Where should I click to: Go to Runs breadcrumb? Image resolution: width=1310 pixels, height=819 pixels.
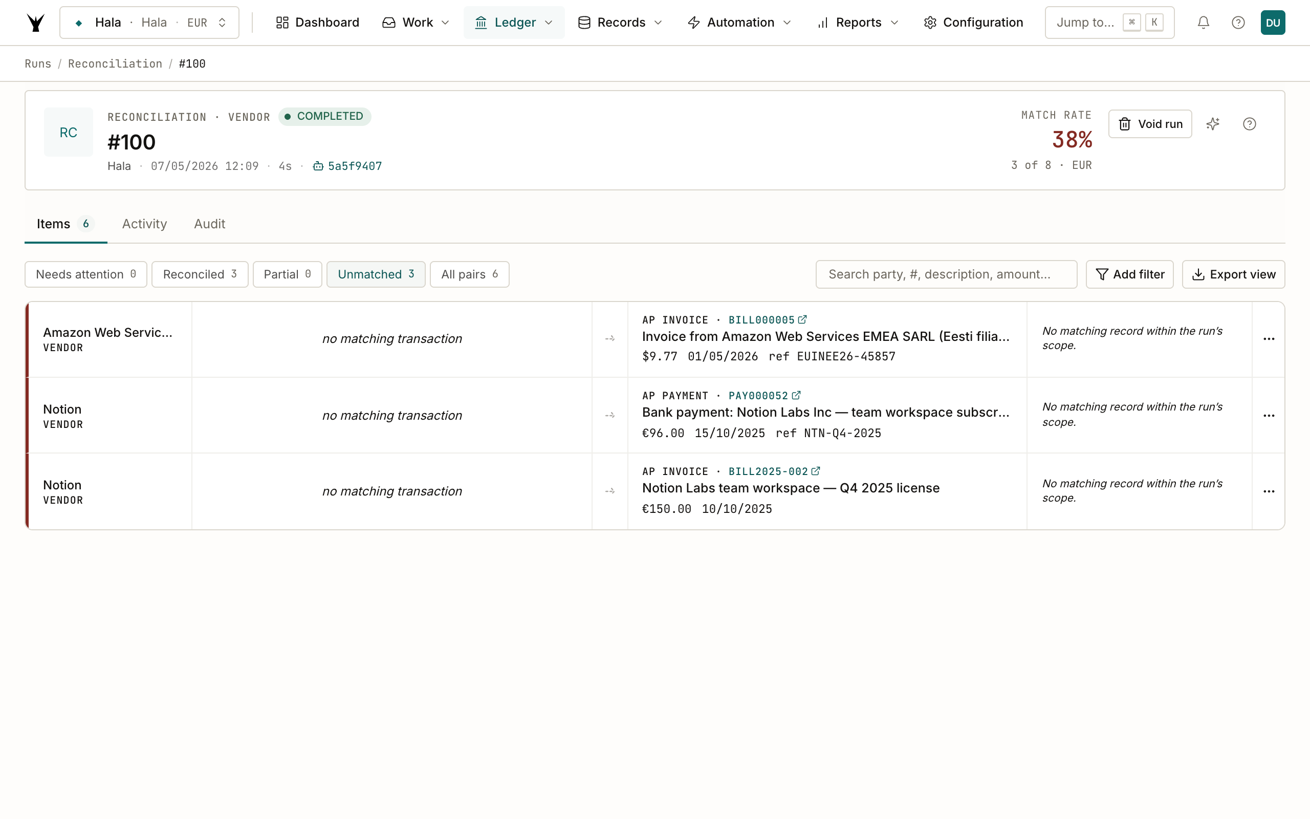click(x=38, y=64)
